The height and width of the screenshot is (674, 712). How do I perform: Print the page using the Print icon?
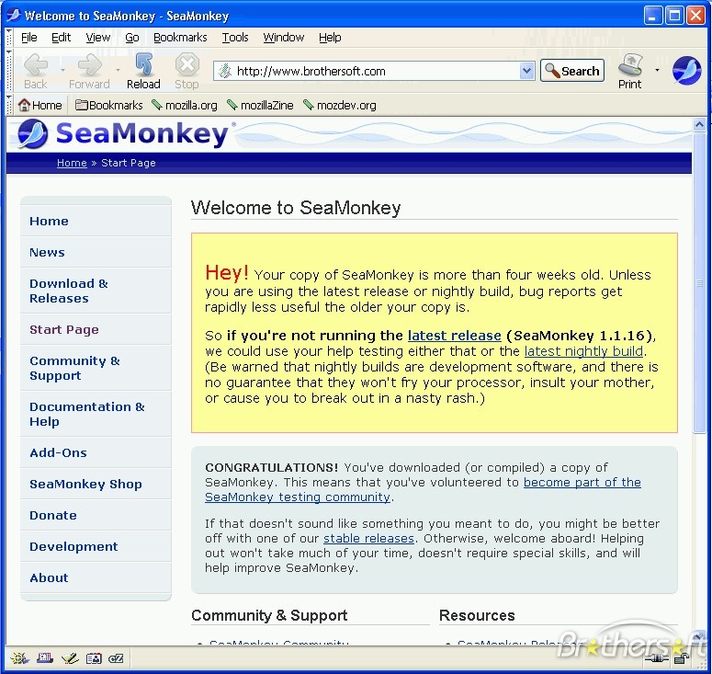[630, 71]
